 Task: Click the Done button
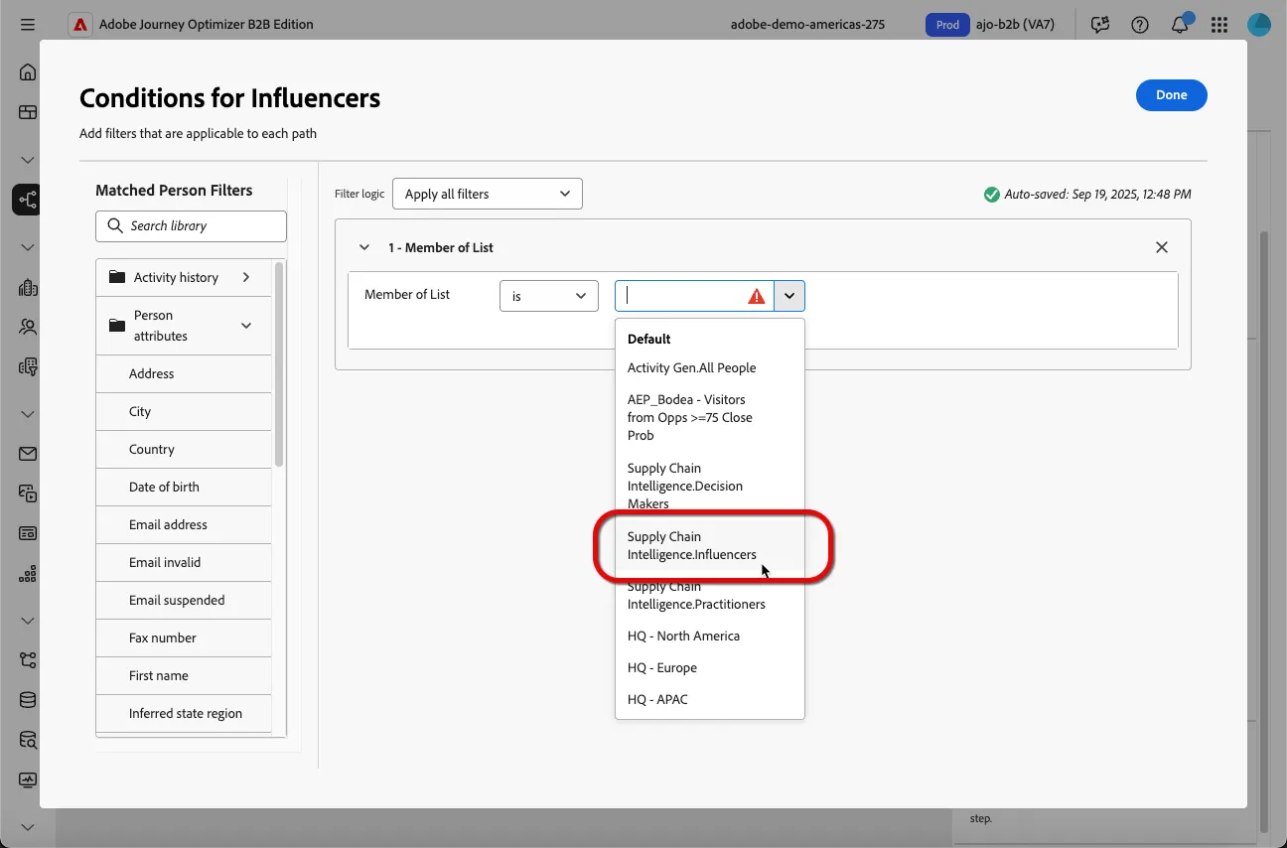1172,95
